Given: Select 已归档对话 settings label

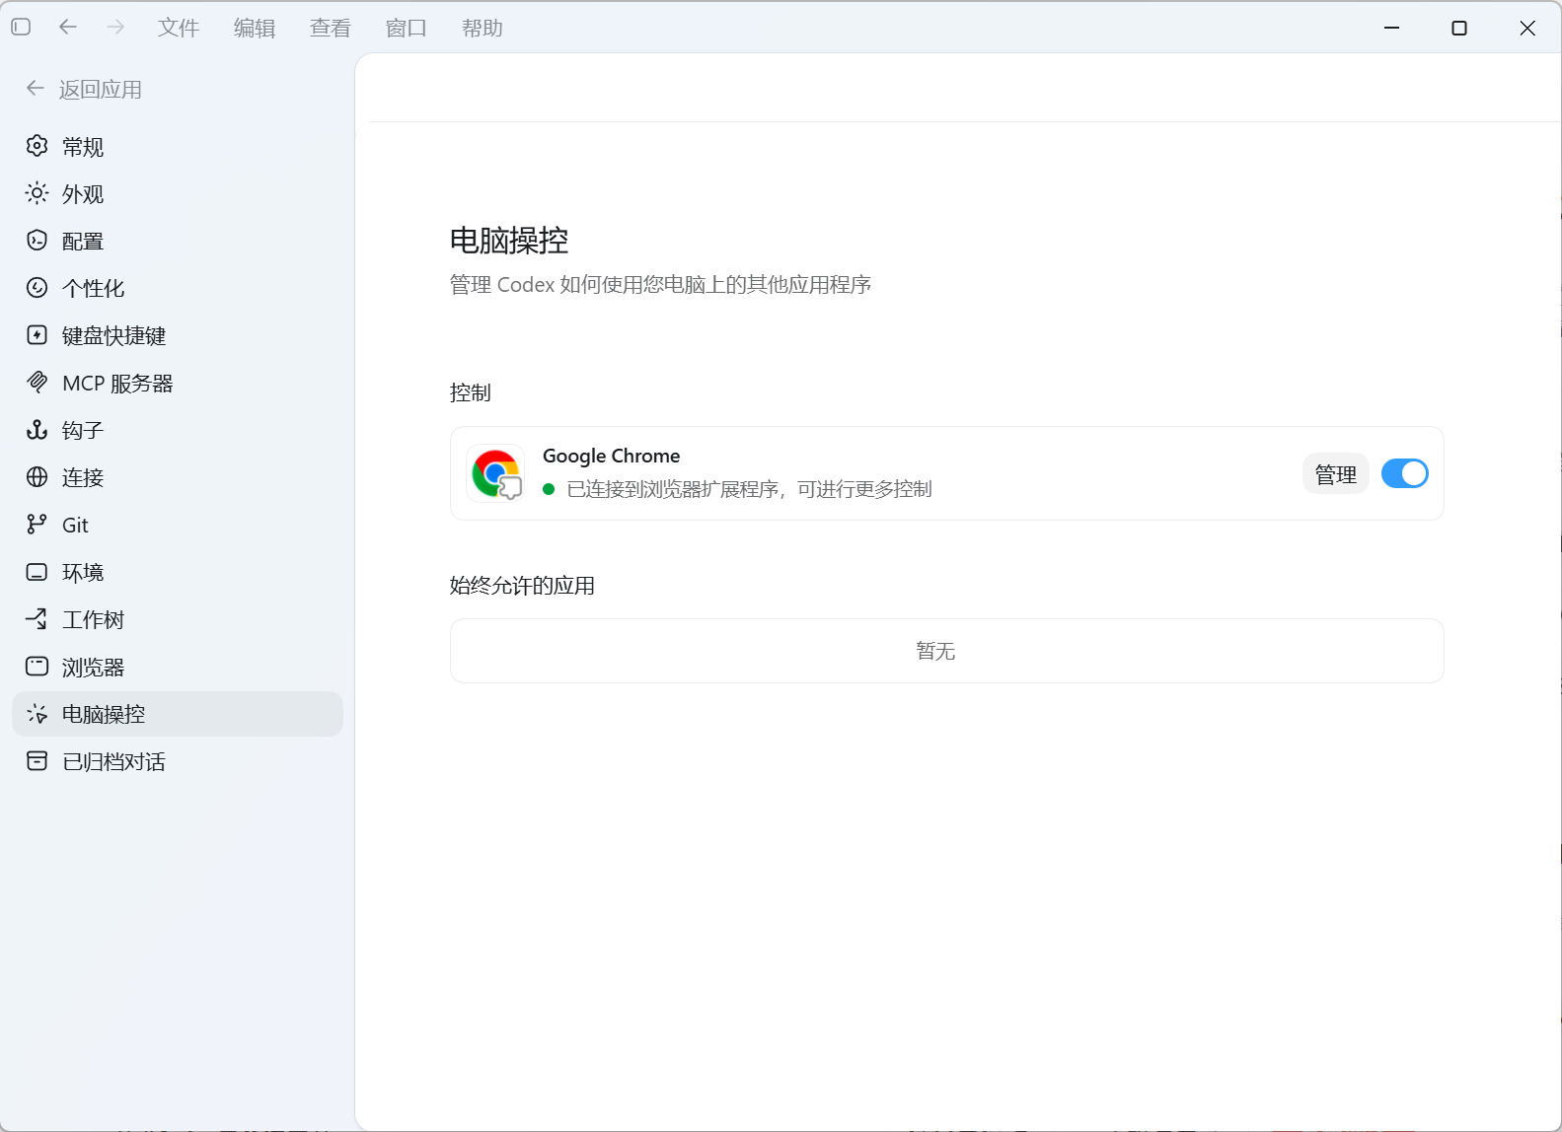Looking at the screenshot, I should click(114, 762).
